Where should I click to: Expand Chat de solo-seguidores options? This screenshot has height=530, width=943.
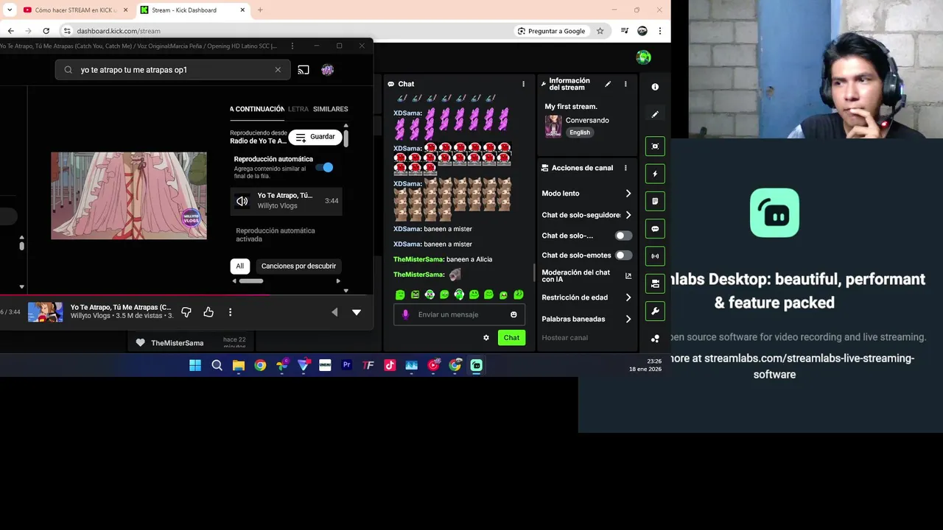coord(628,215)
